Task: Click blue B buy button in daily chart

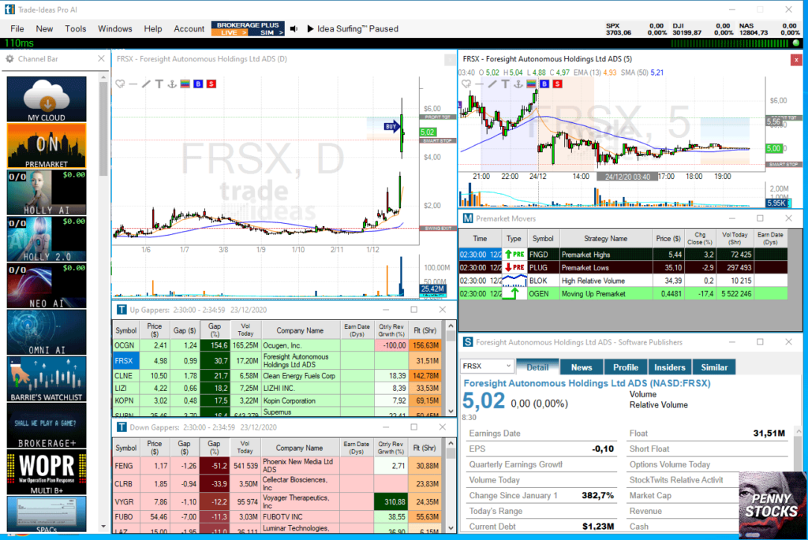Action: point(198,84)
